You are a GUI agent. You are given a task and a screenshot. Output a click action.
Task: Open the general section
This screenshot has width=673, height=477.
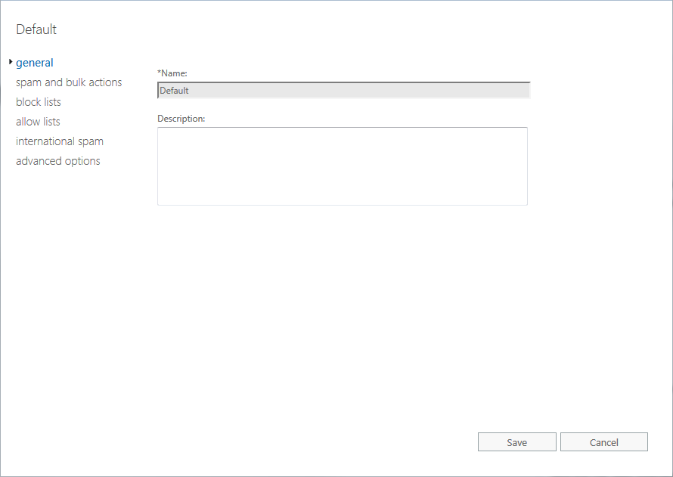click(34, 63)
